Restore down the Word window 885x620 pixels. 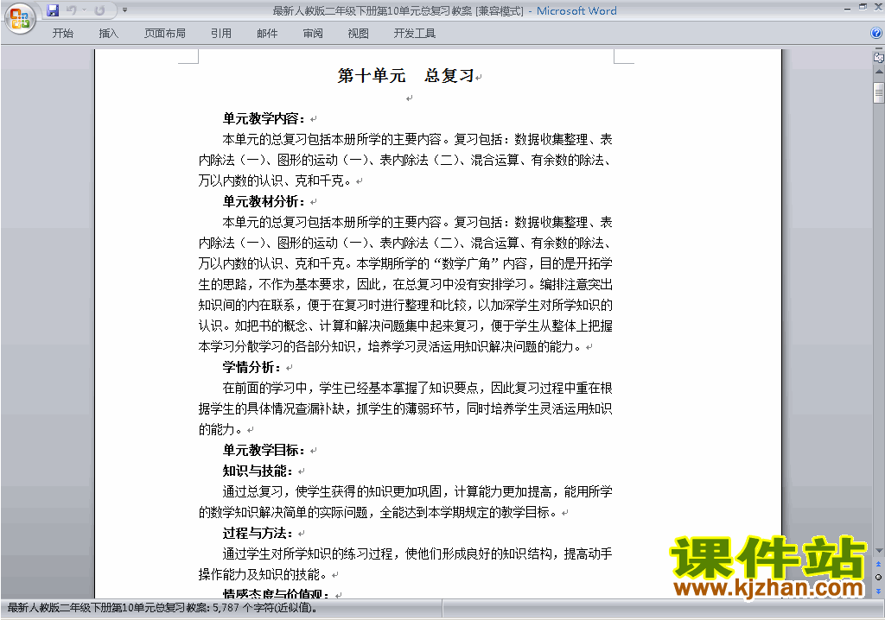863,7
